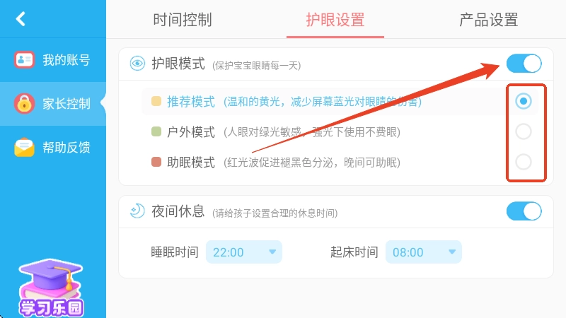Click the 助眠模式 label text

coord(191,163)
